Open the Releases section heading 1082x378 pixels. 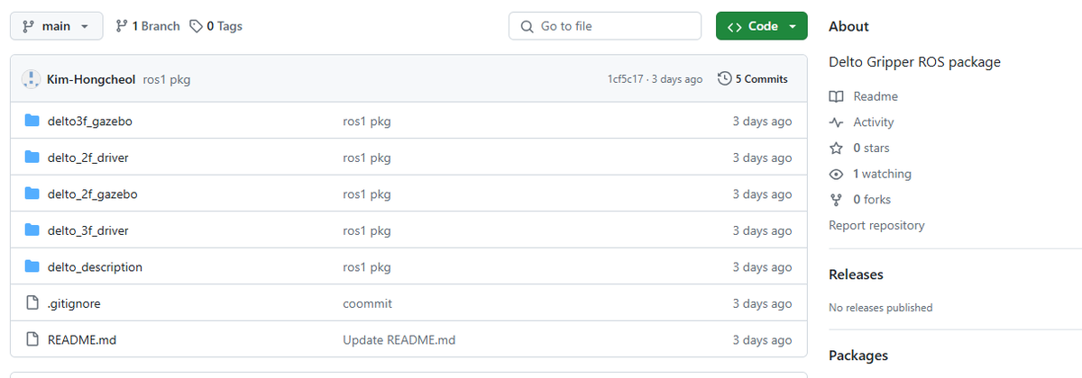856,274
